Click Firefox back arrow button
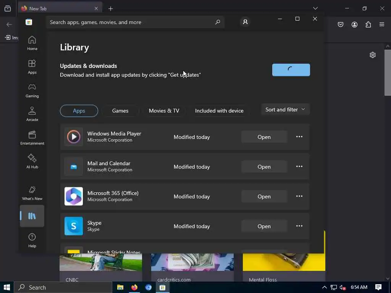391x293 pixels. [x=9, y=24]
